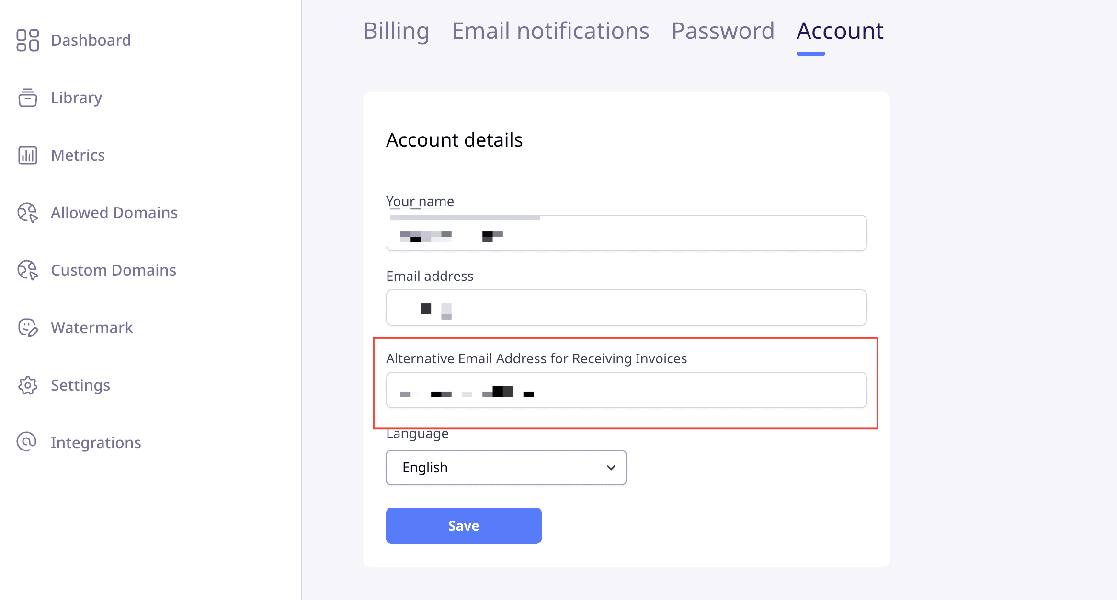The height and width of the screenshot is (600, 1117).
Task: Click the Watermark sticker icon
Action: click(27, 328)
